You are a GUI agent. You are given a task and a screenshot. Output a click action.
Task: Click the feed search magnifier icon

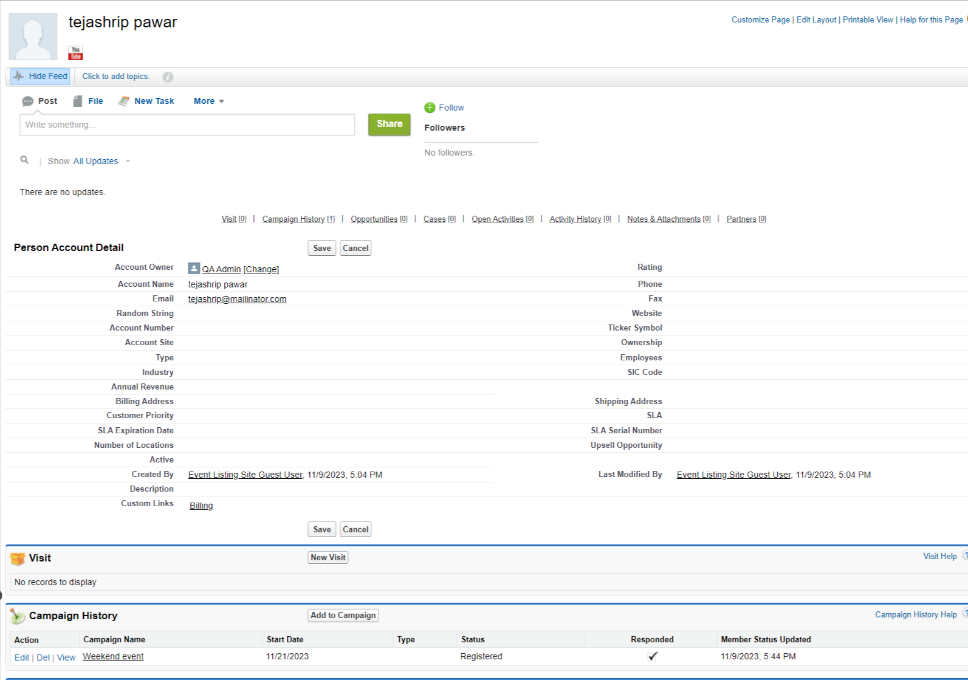pyautogui.click(x=24, y=160)
